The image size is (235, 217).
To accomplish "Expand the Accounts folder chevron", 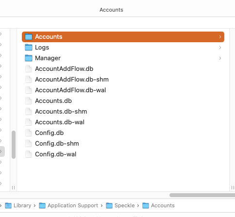I will [220, 37].
